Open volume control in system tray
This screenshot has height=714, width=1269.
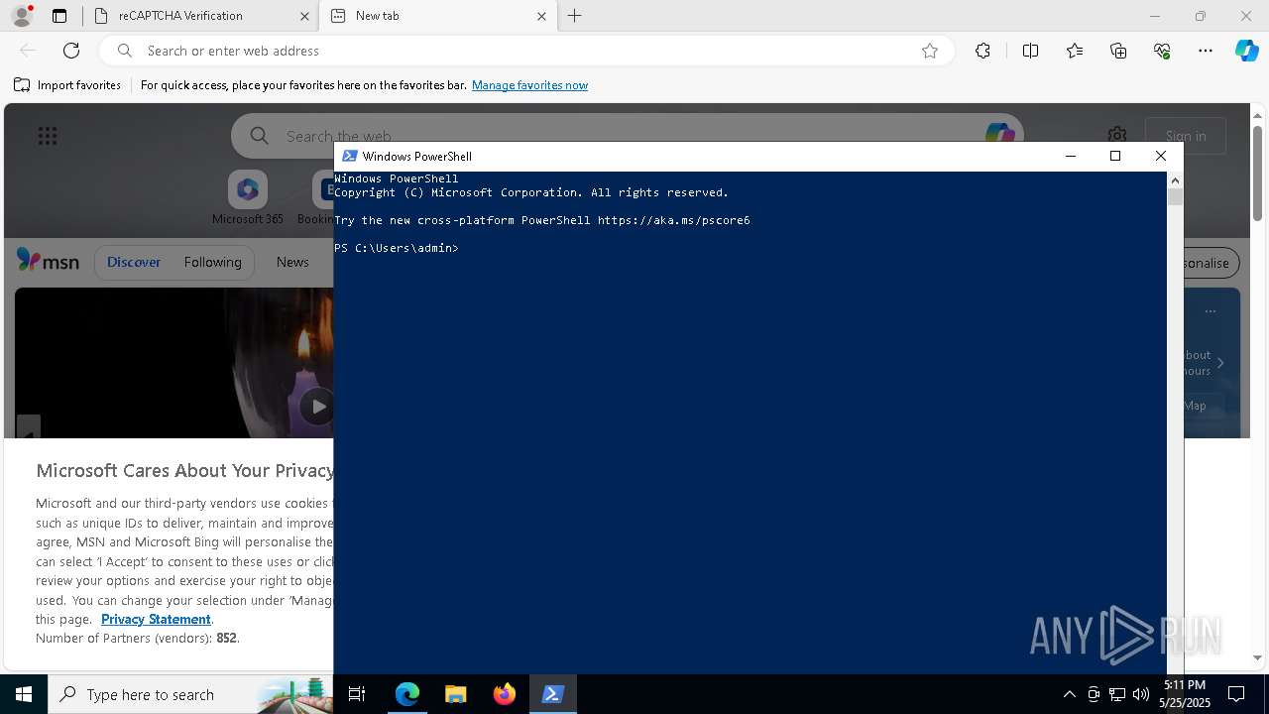tap(1140, 694)
